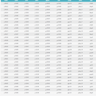
Task: Click the "12 مايو" date cell
Action: click(70, 93)
